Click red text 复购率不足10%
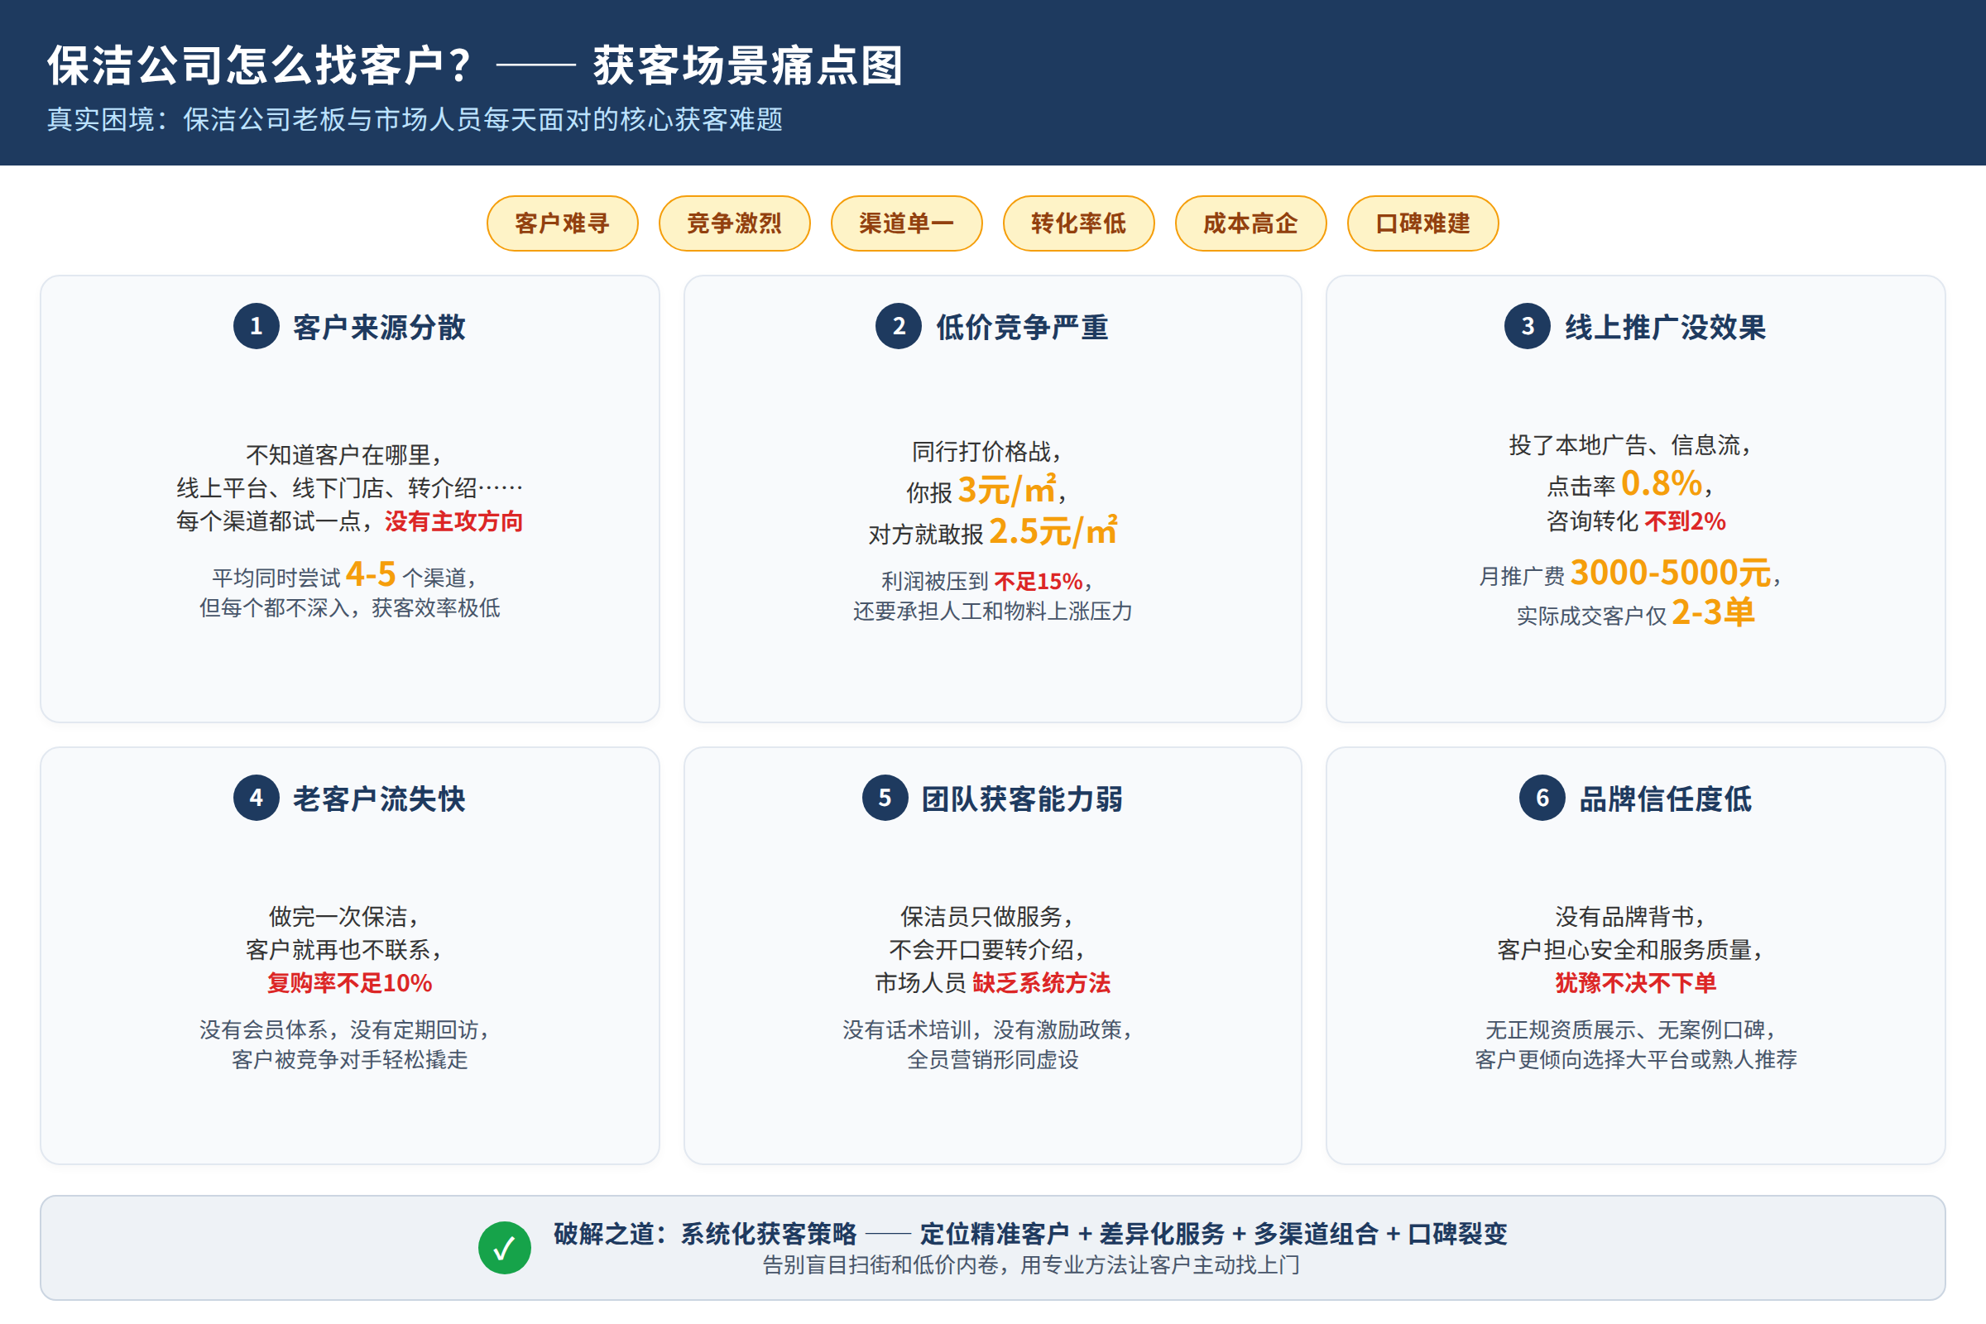The image size is (1986, 1324). 349,983
